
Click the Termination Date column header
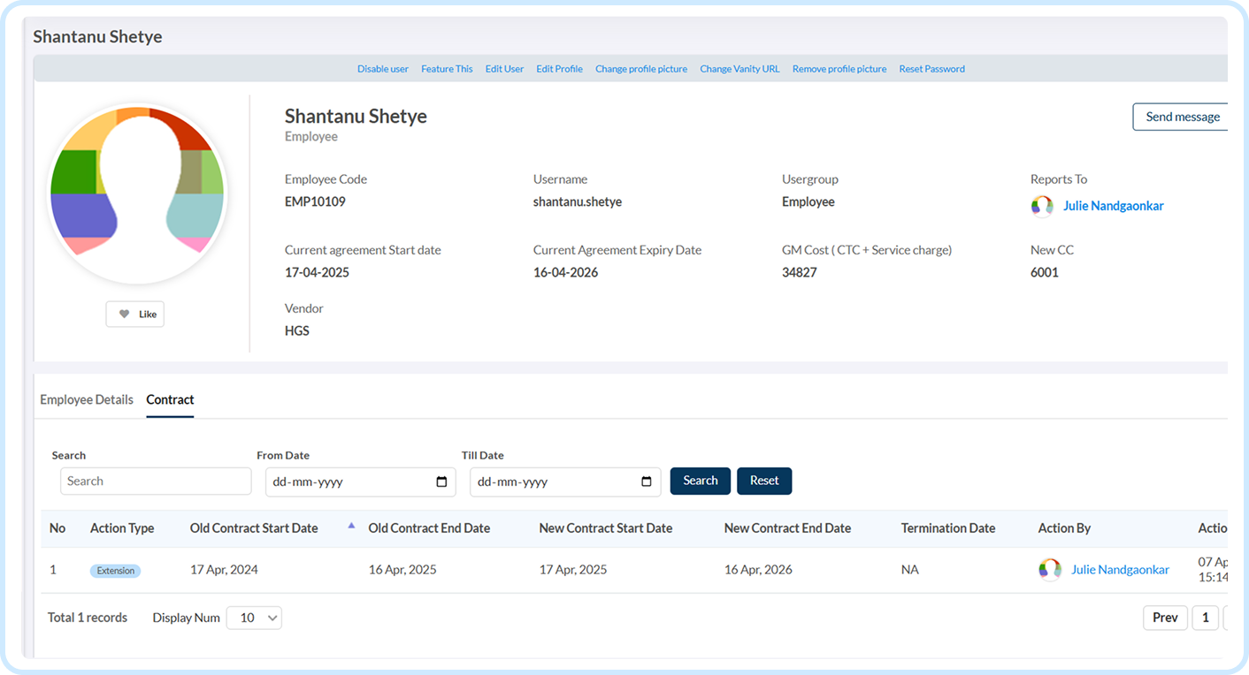(x=948, y=528)
